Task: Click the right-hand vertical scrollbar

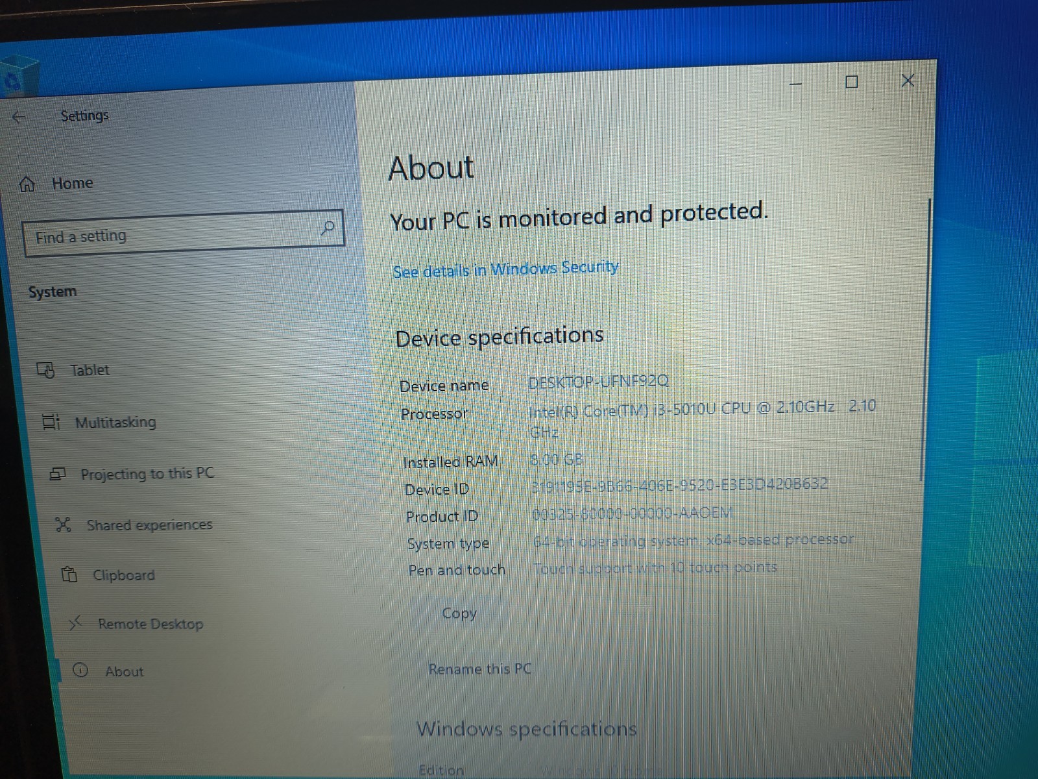Action: tap(924, 341)
